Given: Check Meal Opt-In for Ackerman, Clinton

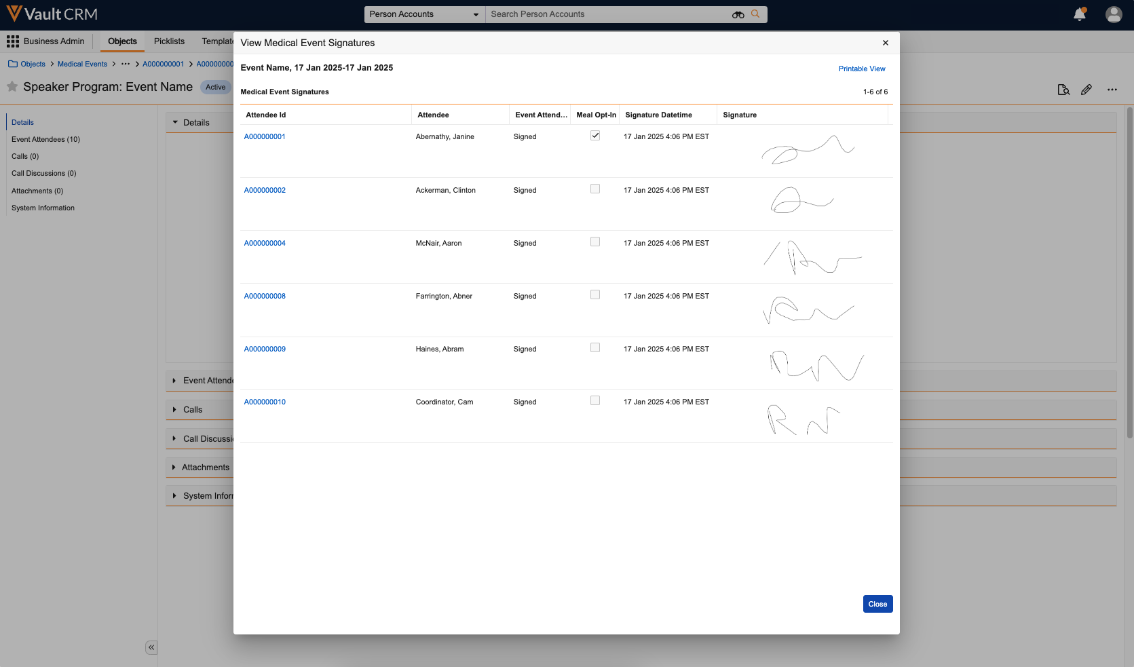Looking at the screenshot, I should (595, 189).
